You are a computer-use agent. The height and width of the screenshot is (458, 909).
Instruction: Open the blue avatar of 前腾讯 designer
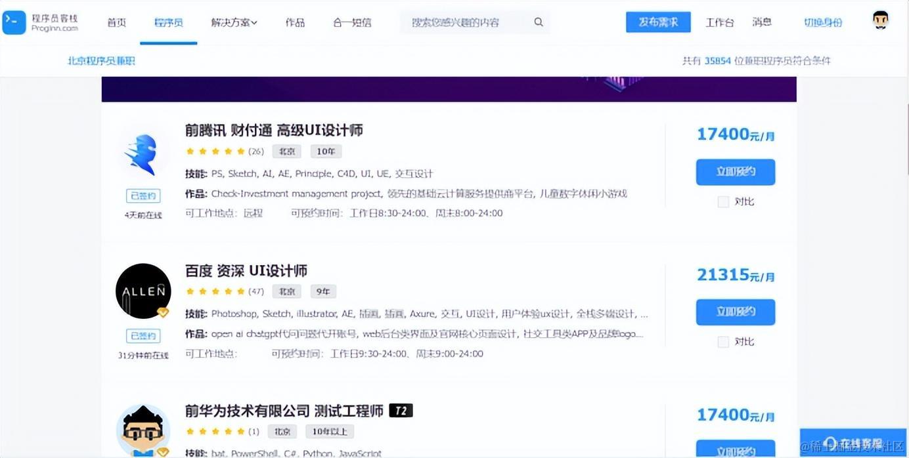143,154
